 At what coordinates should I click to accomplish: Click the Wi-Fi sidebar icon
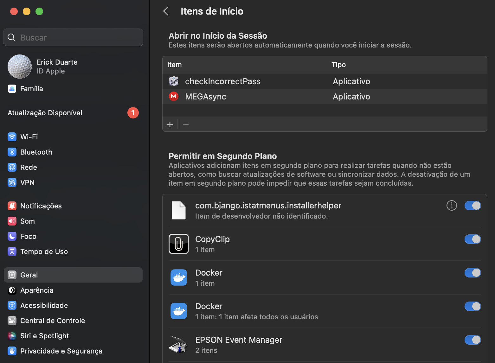point(12,137)
